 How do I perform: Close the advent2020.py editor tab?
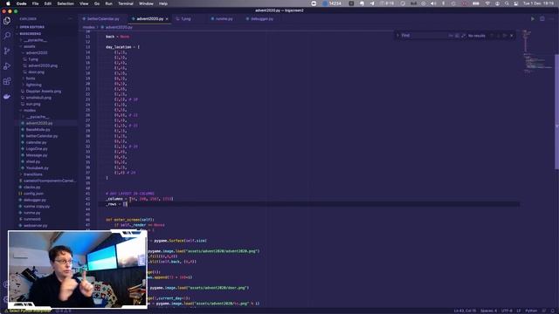point(167,19)
